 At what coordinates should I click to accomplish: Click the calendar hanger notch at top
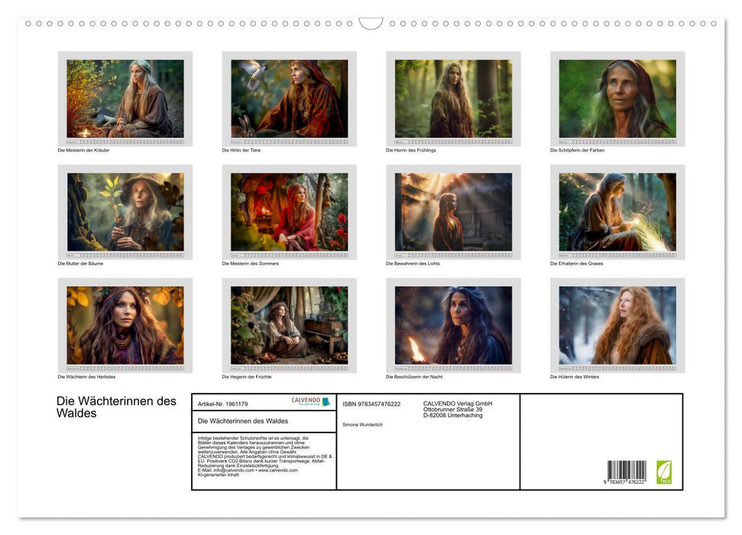(x=371, y=24)
